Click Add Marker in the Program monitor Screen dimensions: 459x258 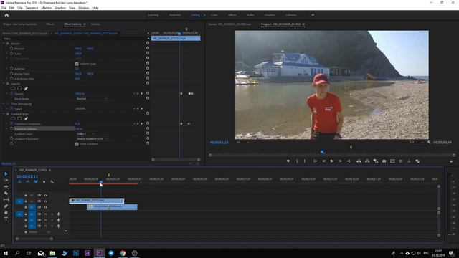288,161
